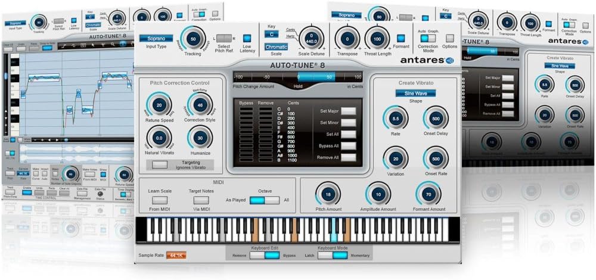Open the Chromatic Scale dropdown in left window
Image resolution: width=596 pixels, height=280 pixels.
point(93,26)
